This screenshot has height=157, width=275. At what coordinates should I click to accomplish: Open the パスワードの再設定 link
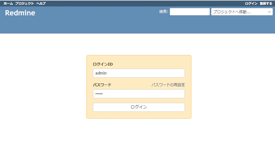[x=168, y=85]
